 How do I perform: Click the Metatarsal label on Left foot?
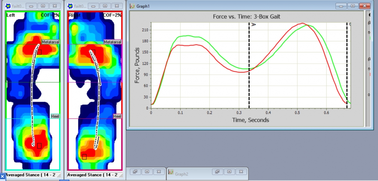pyautogui.click(x=50, y=42)
